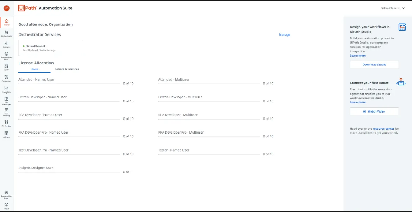Click the Watch Video button

point(374,111)
